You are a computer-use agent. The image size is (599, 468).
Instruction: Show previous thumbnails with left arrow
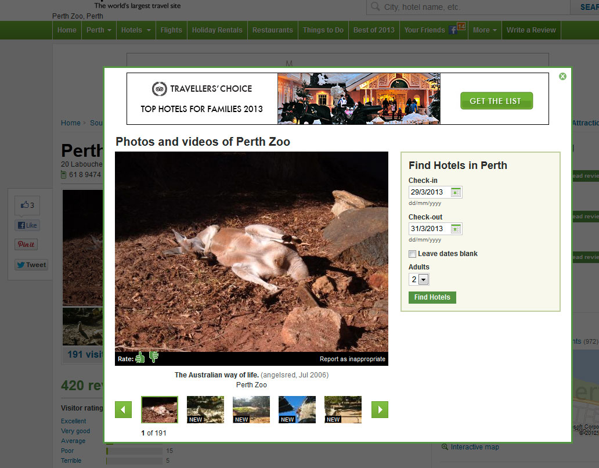point(123,409)
